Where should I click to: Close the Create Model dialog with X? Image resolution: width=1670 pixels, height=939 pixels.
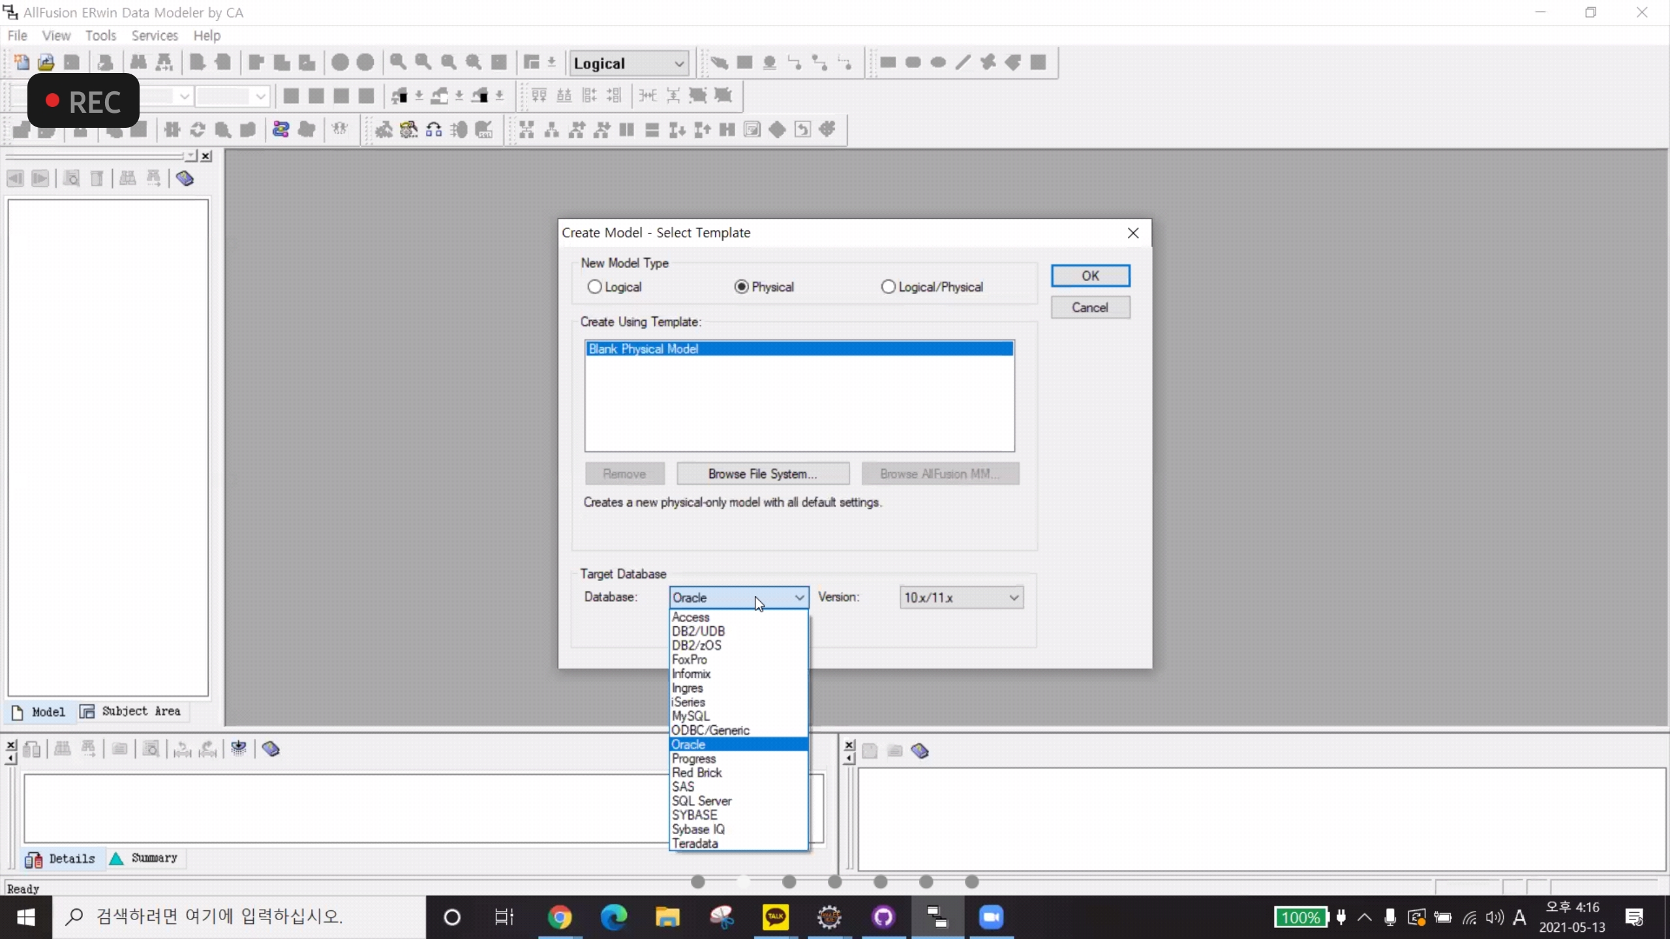(x=1133, y=233)
